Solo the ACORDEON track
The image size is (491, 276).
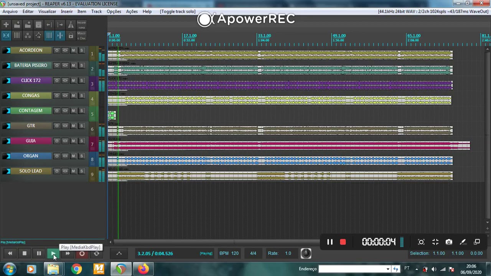(81, 50)
